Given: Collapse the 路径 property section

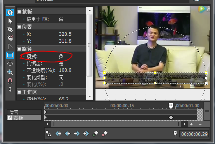Looking at the screenshot, I should pyautogui.click(x=19, y=49).
